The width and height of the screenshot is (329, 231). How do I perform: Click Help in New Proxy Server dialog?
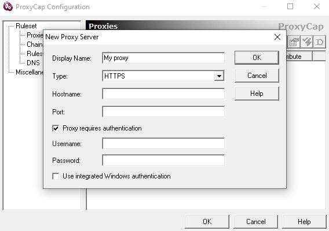pyautogui.click(x=257, y=94)
